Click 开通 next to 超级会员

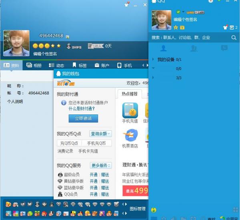click(x=94, y=174)
